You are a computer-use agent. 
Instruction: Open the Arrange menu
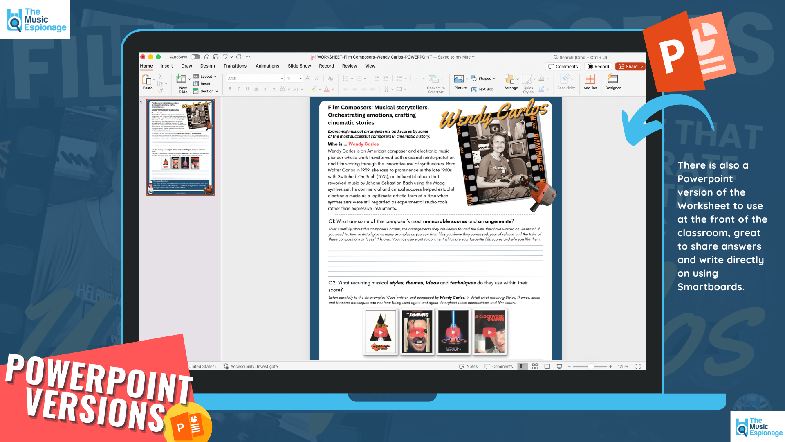tap(511, 82)
